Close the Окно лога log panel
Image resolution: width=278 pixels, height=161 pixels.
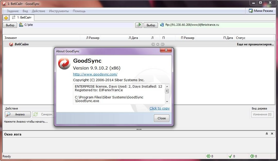[x=272, y=134]
